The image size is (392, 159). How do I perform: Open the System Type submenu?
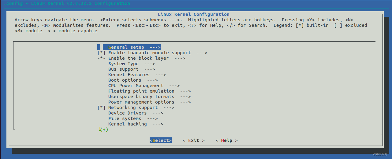132,64
